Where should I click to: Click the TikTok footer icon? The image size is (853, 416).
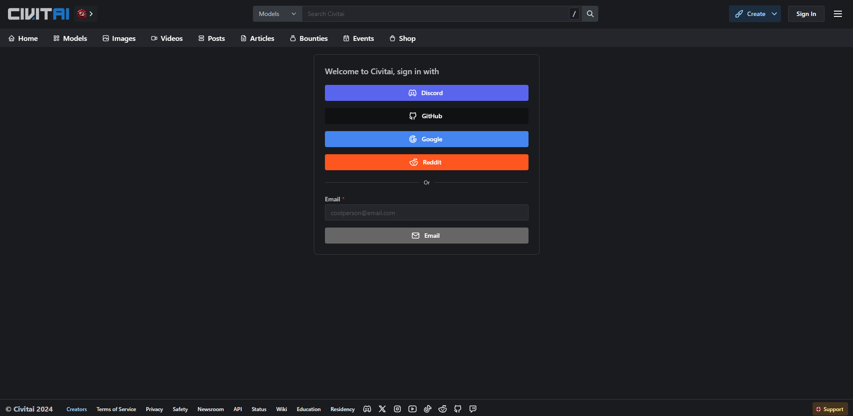(428, 409)
